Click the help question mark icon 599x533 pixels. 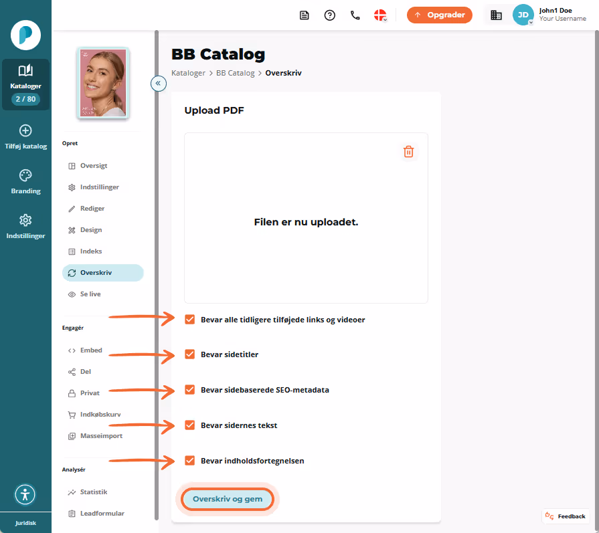coord(330,15)
